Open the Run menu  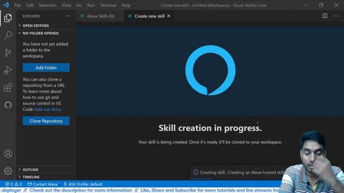(x=91, y=5)
